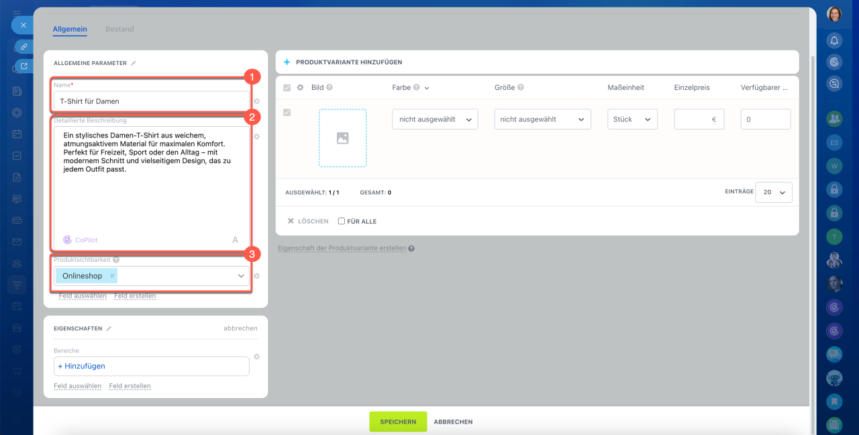Screen dimensions: 859x435
Task: Click the help icon next to Größe
Action: point(521,87)
